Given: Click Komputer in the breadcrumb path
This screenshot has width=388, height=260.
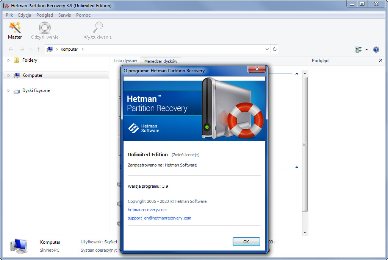Looking at the screenshot, I should click(x=69, y=49).
